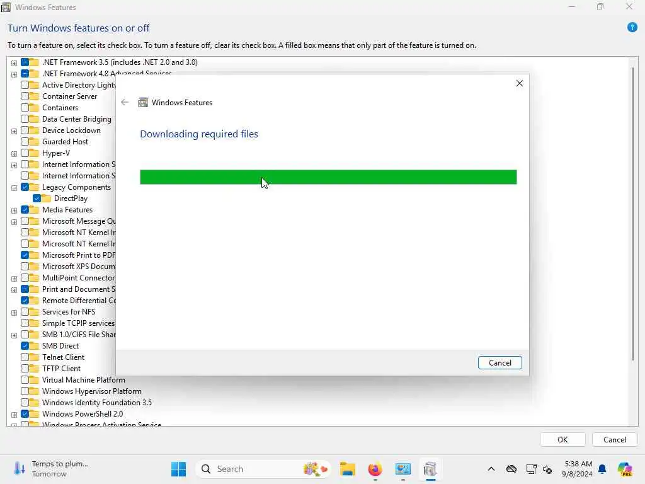
Task: Show hidden system tray icons
Action: pyautogui.click(x=491, y=469)
